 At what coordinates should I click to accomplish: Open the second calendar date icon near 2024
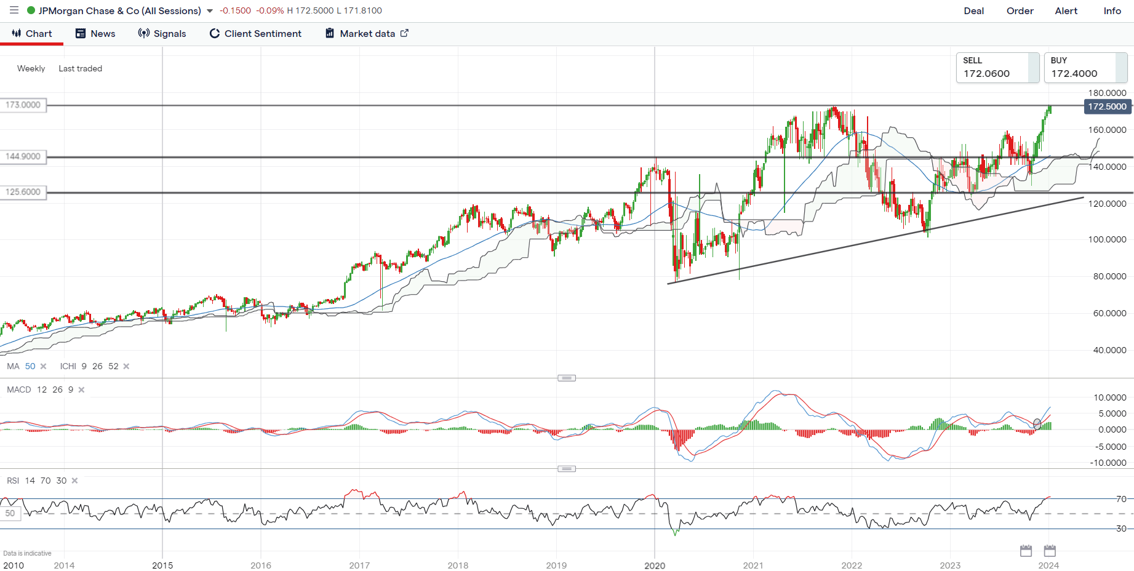(1050, 551)
